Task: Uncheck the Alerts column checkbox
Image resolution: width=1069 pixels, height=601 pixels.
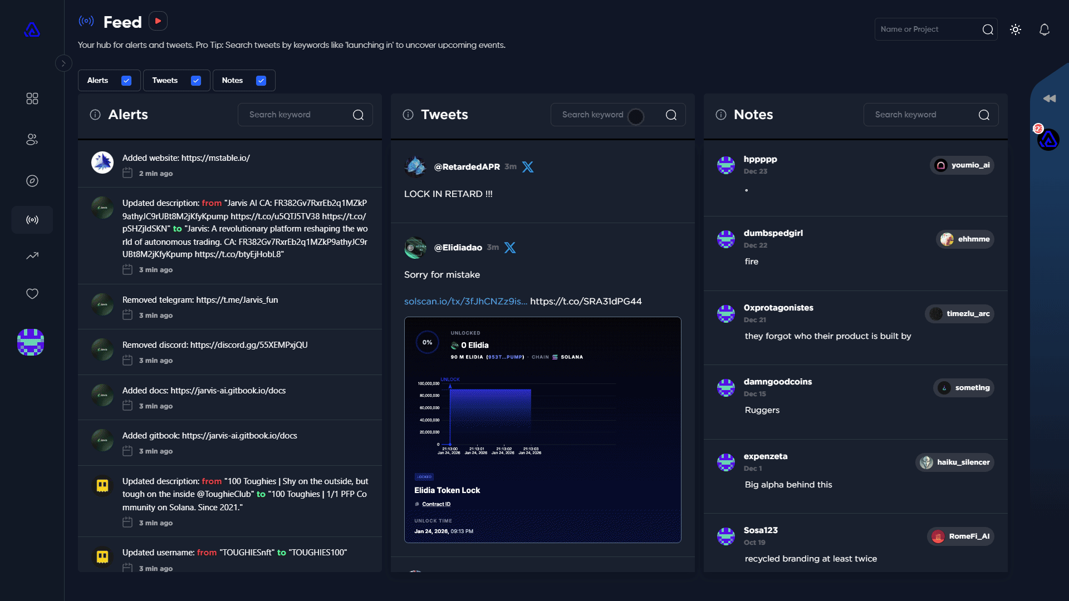Action: 126,81
